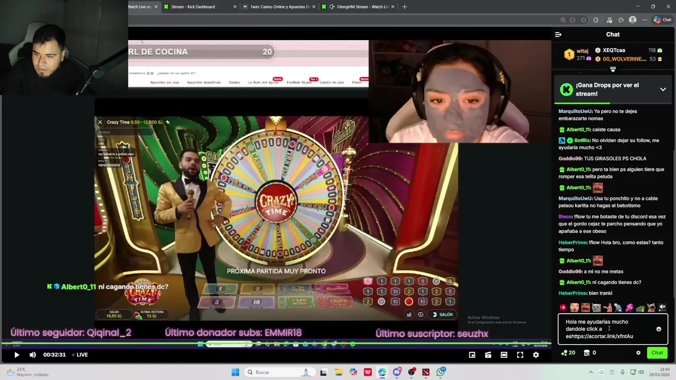Switch to the OlengirIM Stream tab
The image size is (676, 380).
(x=359, y=7)
